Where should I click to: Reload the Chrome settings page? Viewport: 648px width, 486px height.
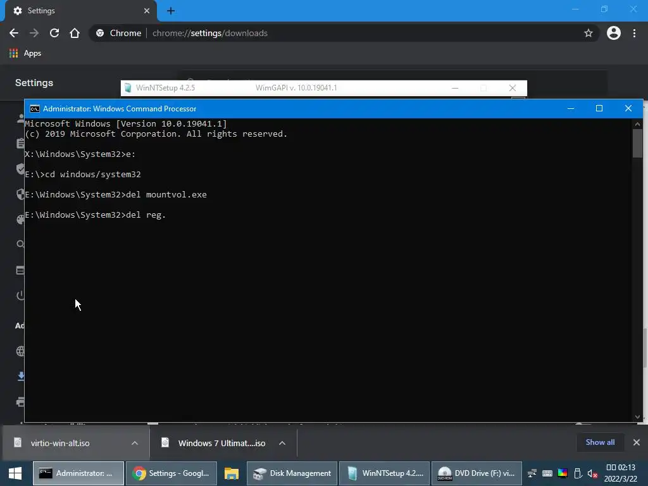click(54, 33)
